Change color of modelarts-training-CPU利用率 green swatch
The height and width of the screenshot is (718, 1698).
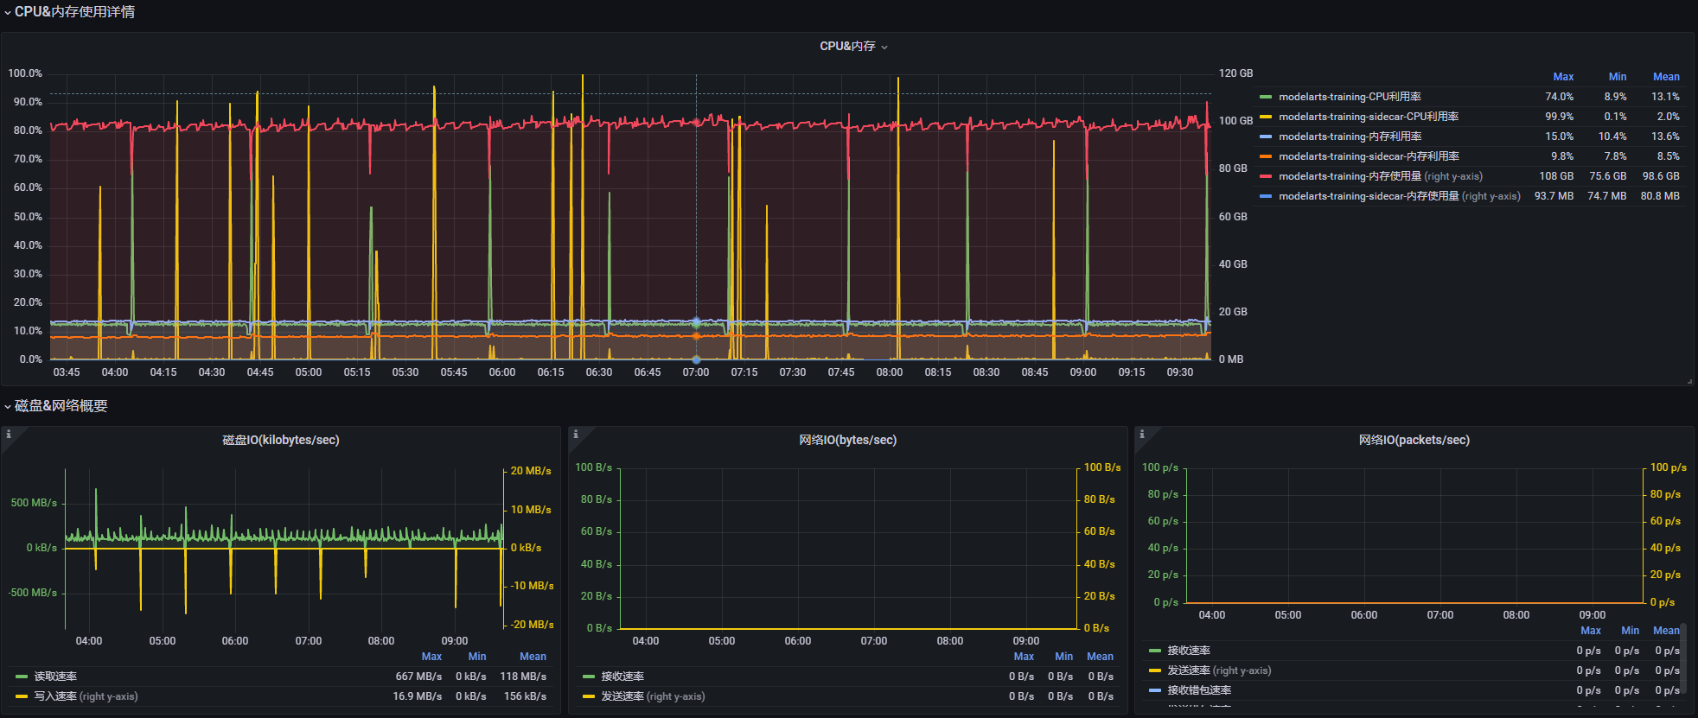pyautogui.click(x=1266, y=97)
